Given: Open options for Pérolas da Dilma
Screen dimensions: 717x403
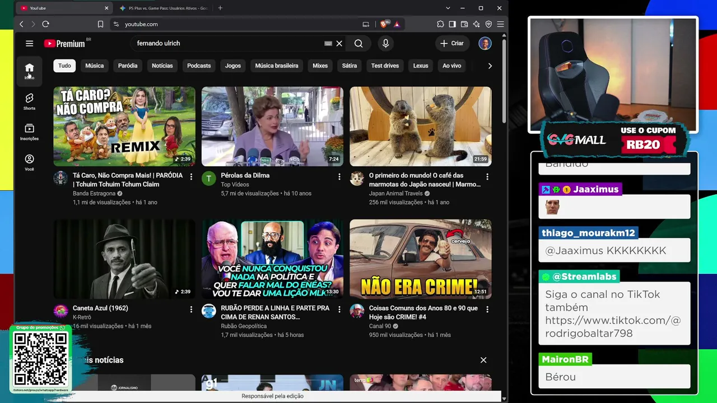Looking at the screenshot, I should 339,177.
